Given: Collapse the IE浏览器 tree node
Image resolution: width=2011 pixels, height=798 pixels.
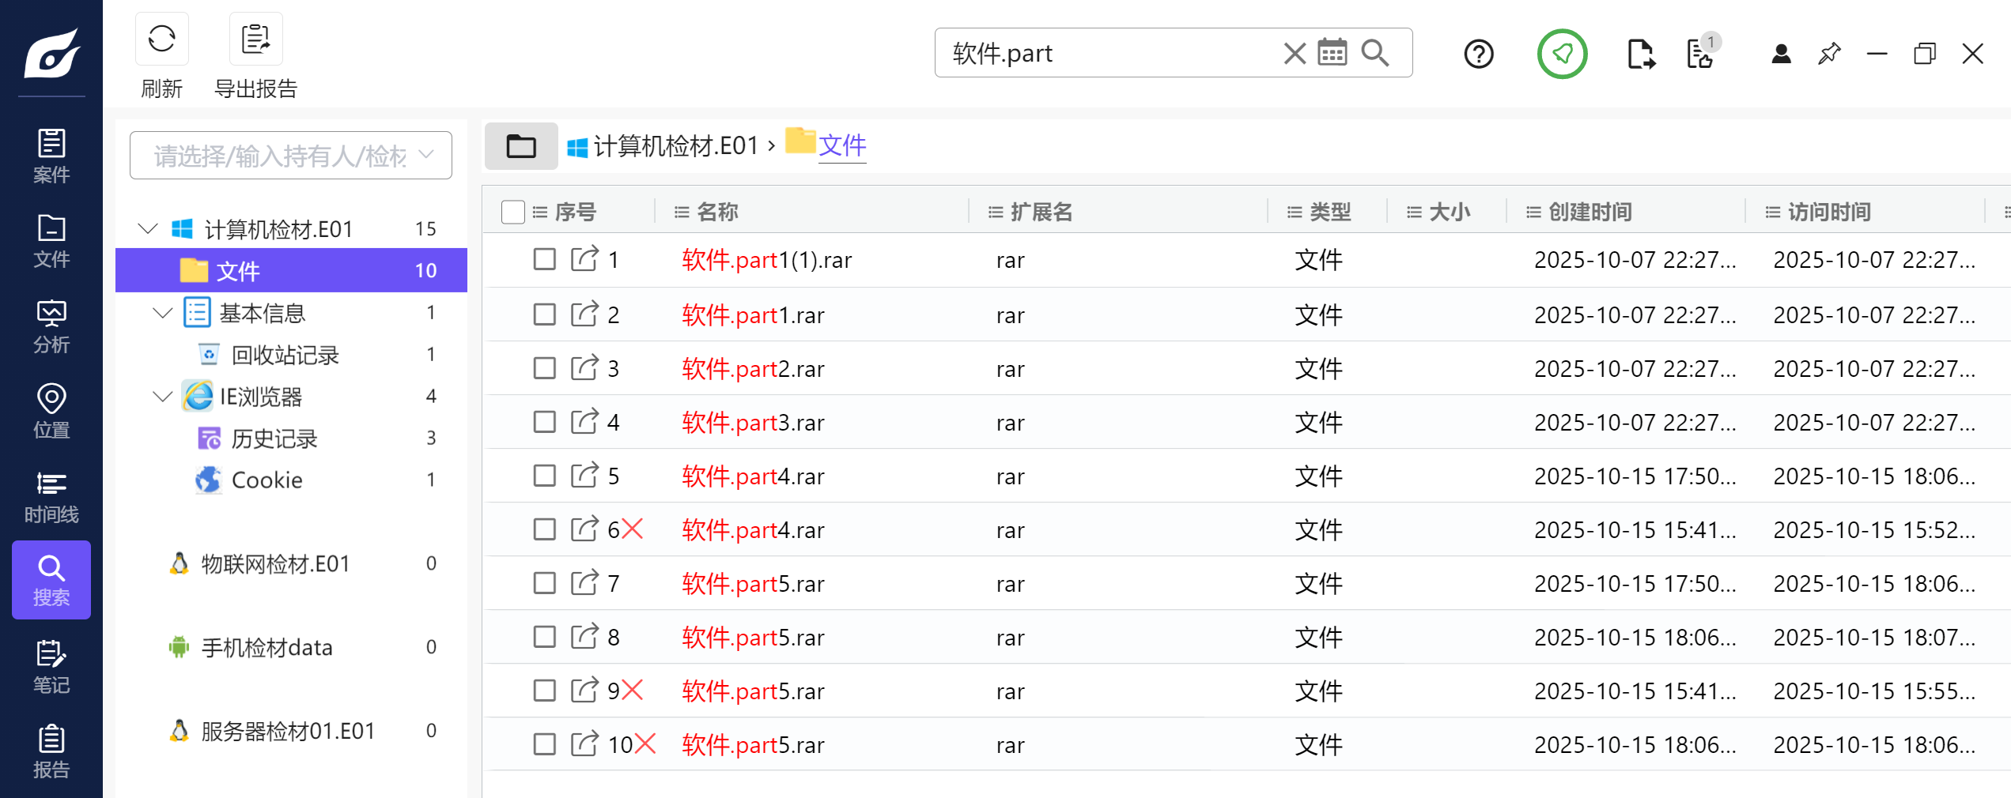Looking at the screenshot, I should coord(162,397).
